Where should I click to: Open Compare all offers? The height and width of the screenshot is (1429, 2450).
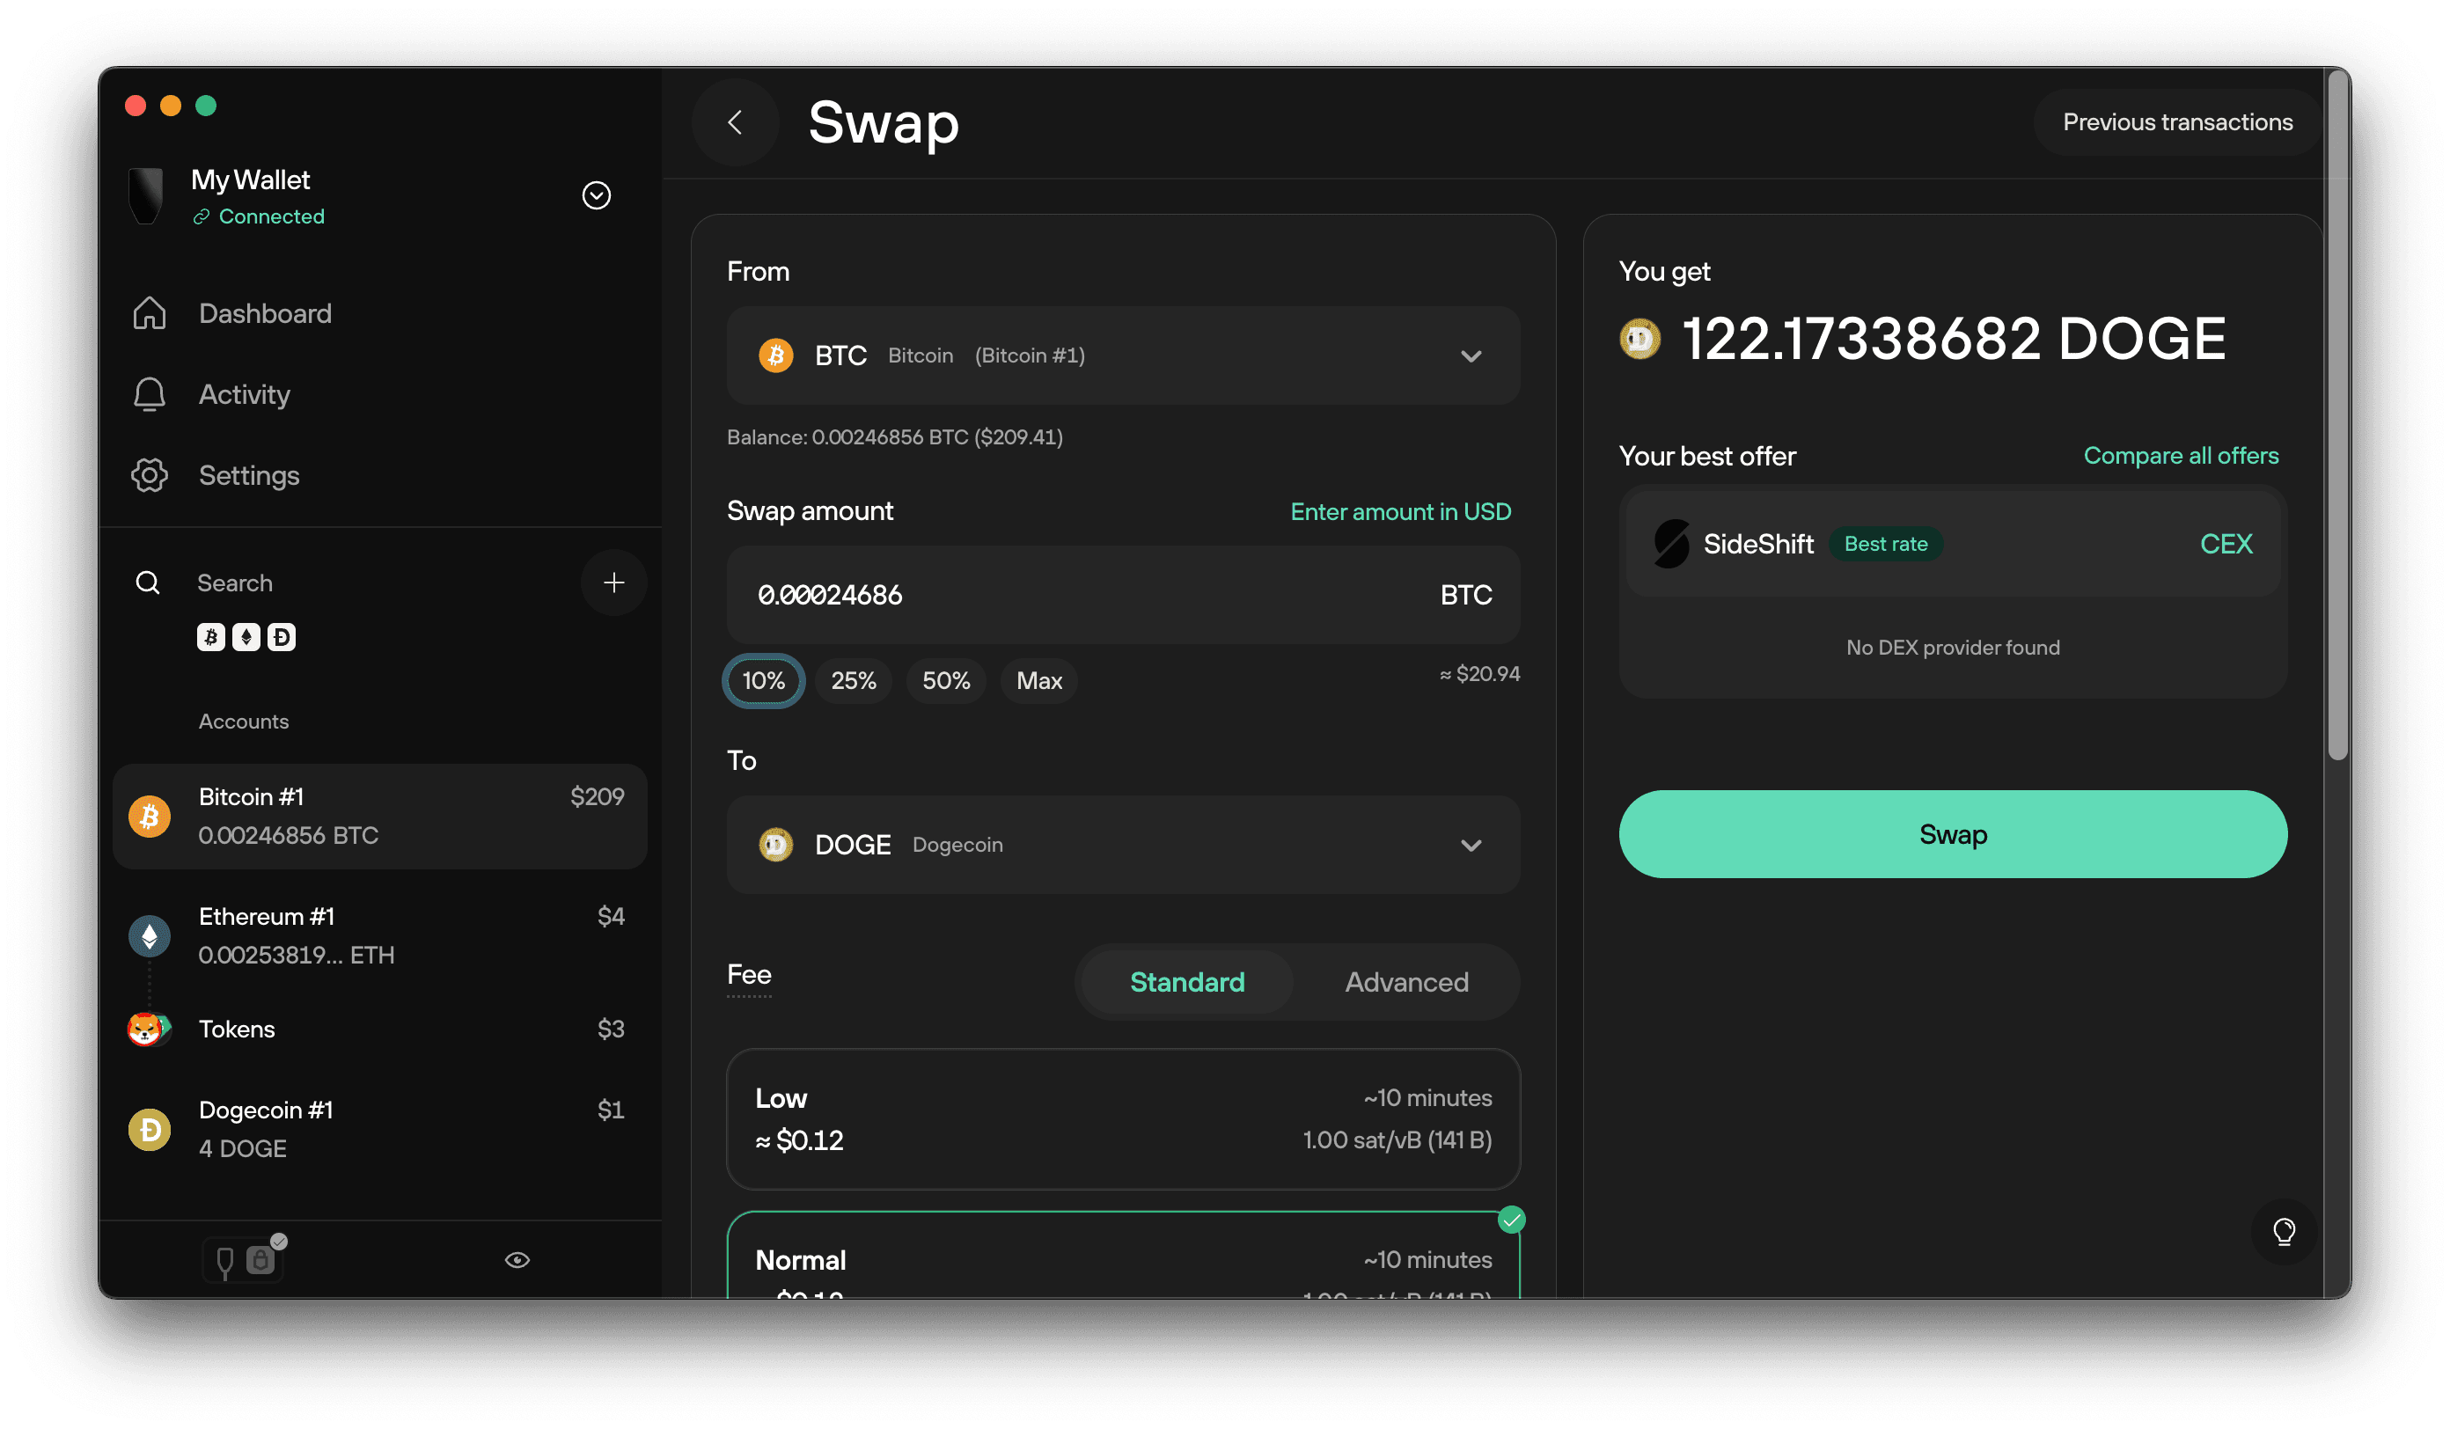point(2181,455)
